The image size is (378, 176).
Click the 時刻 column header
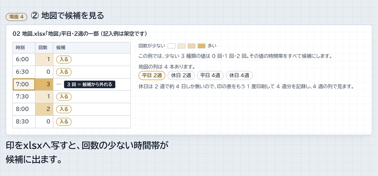[x=24, y=48]
